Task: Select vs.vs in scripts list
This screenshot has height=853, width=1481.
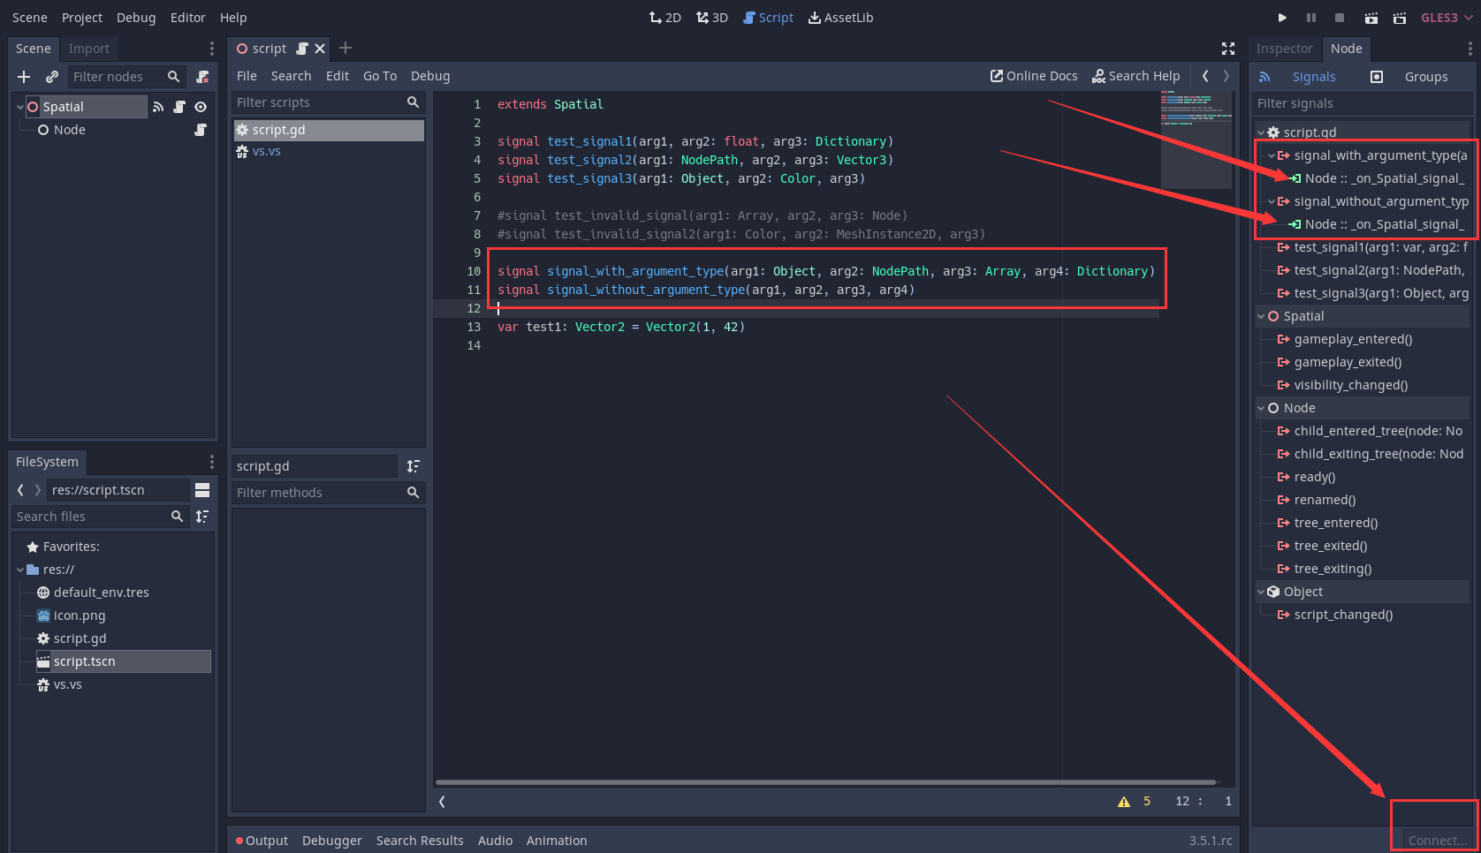Action: [x=329, y=152]
